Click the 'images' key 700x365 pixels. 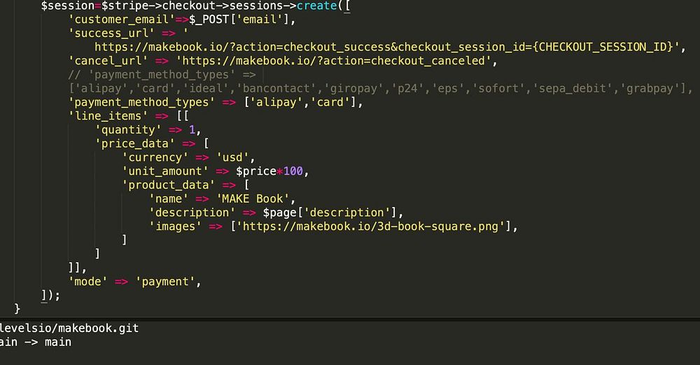click(x=175, y=227)
